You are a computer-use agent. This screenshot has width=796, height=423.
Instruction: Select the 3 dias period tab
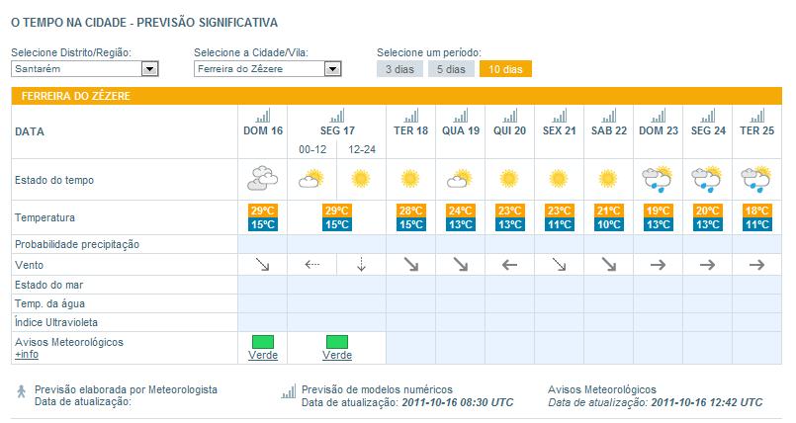(399, 69)
